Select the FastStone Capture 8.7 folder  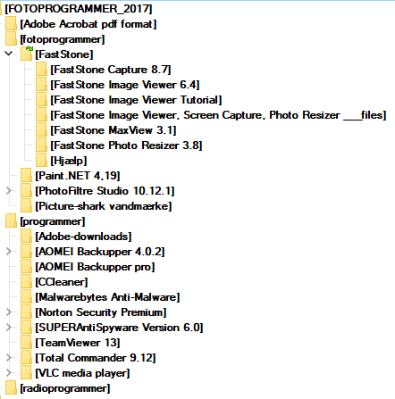click(x=111, y=70)
